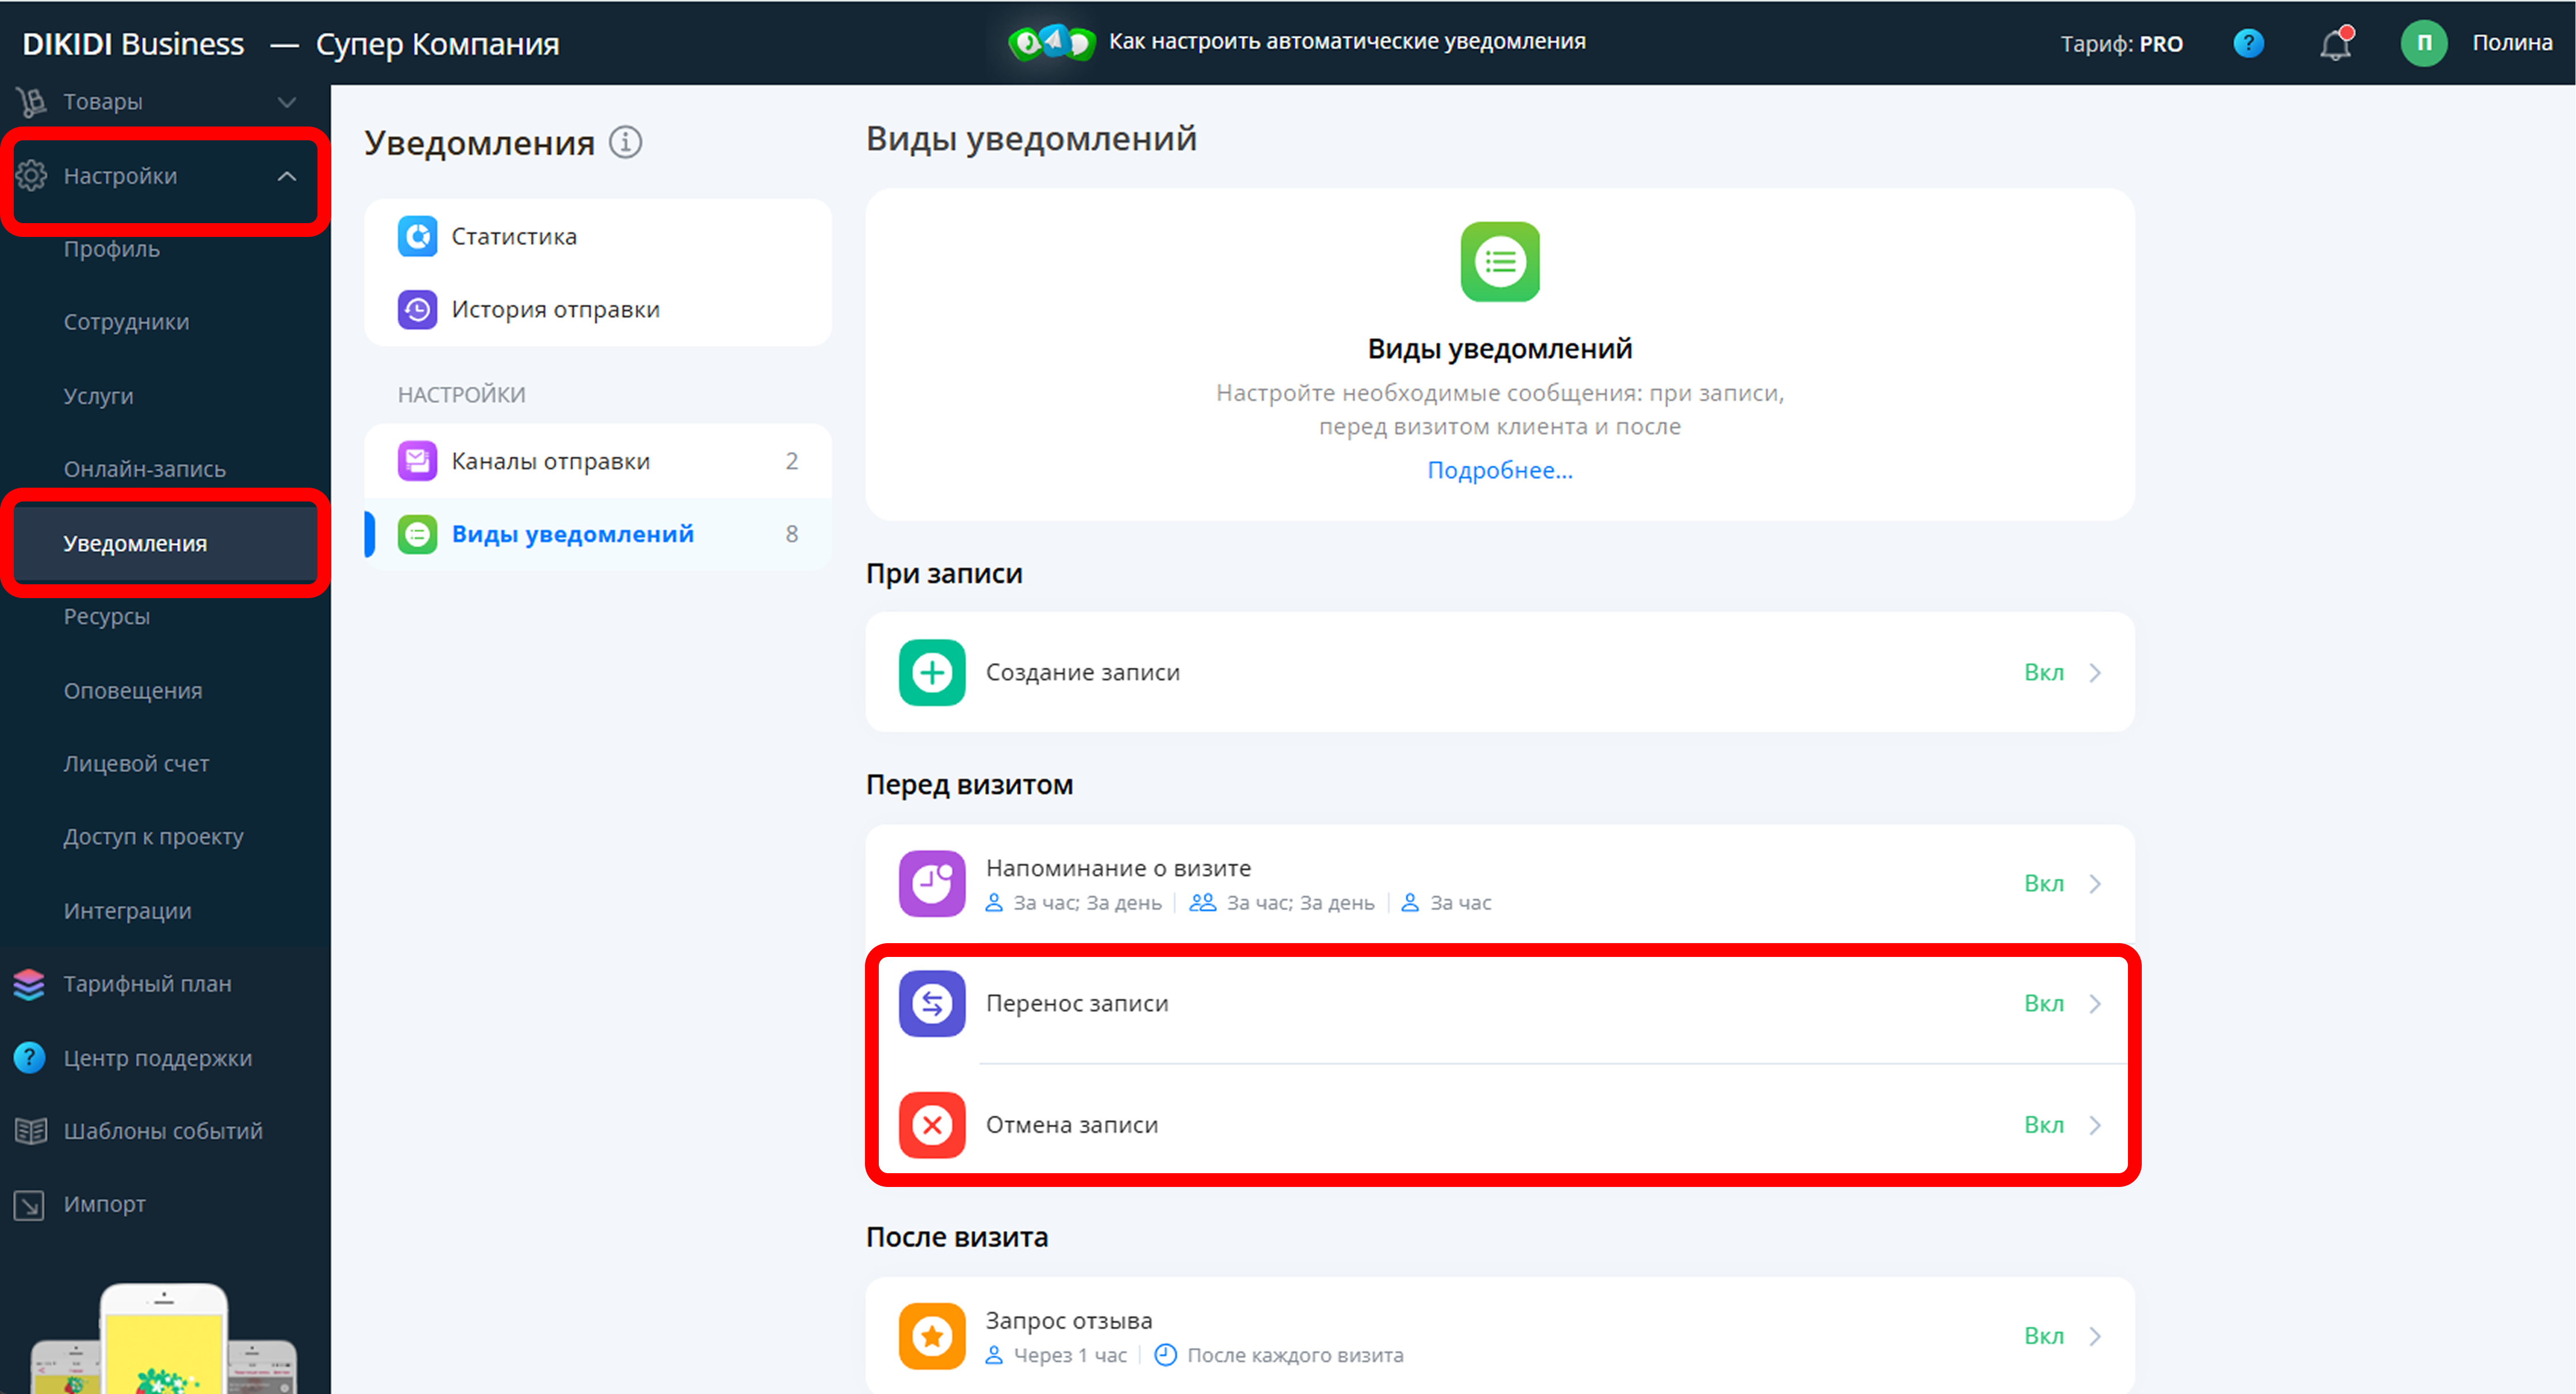Expand the Товары sidebar menu
Image resolution: width=2576 pixels, height=1394 pixels.
point(286,102)
